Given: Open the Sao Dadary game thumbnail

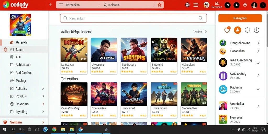Looking at the screenshot, I should point(134,50).
